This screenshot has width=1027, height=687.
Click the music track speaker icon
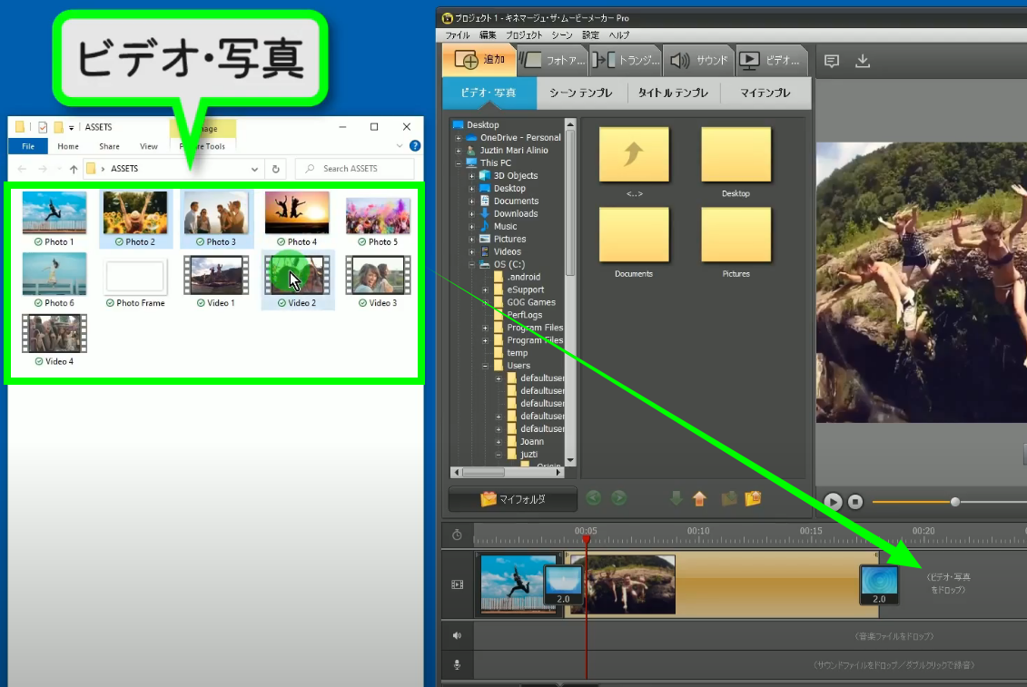tap(457, 636)
